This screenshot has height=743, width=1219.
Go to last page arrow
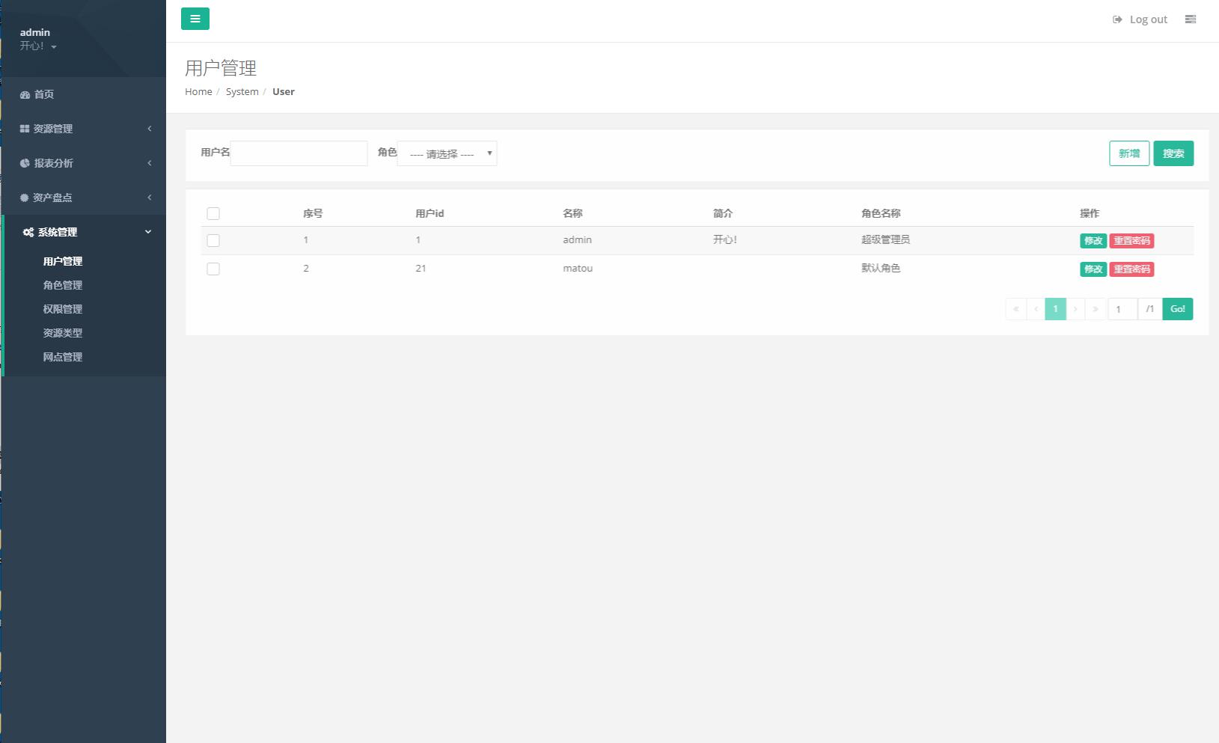tap(1096, 309)
